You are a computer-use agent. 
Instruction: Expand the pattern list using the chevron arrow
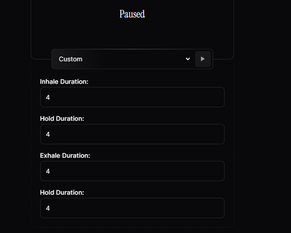[x=188, y=59]
